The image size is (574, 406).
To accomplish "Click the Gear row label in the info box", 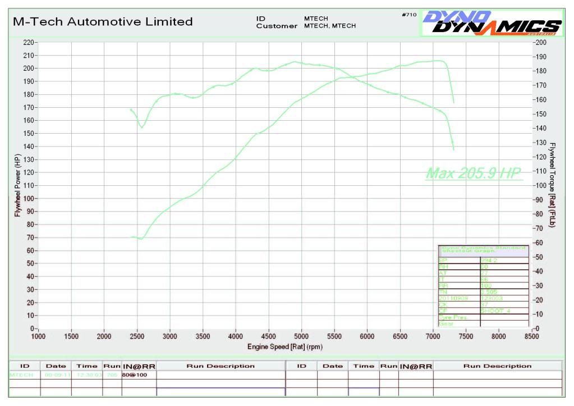I will click(446, 324).
